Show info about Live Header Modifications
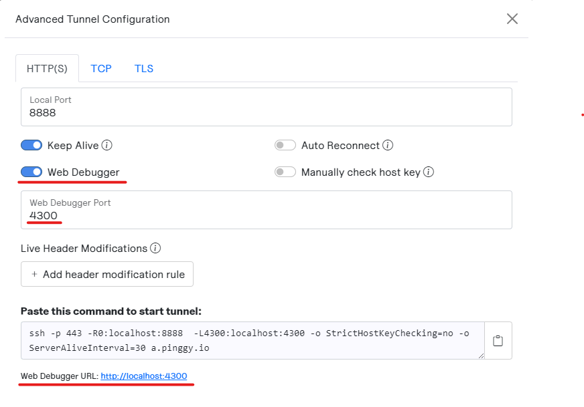This screenshot has height=407, width=584. [155, 249]
